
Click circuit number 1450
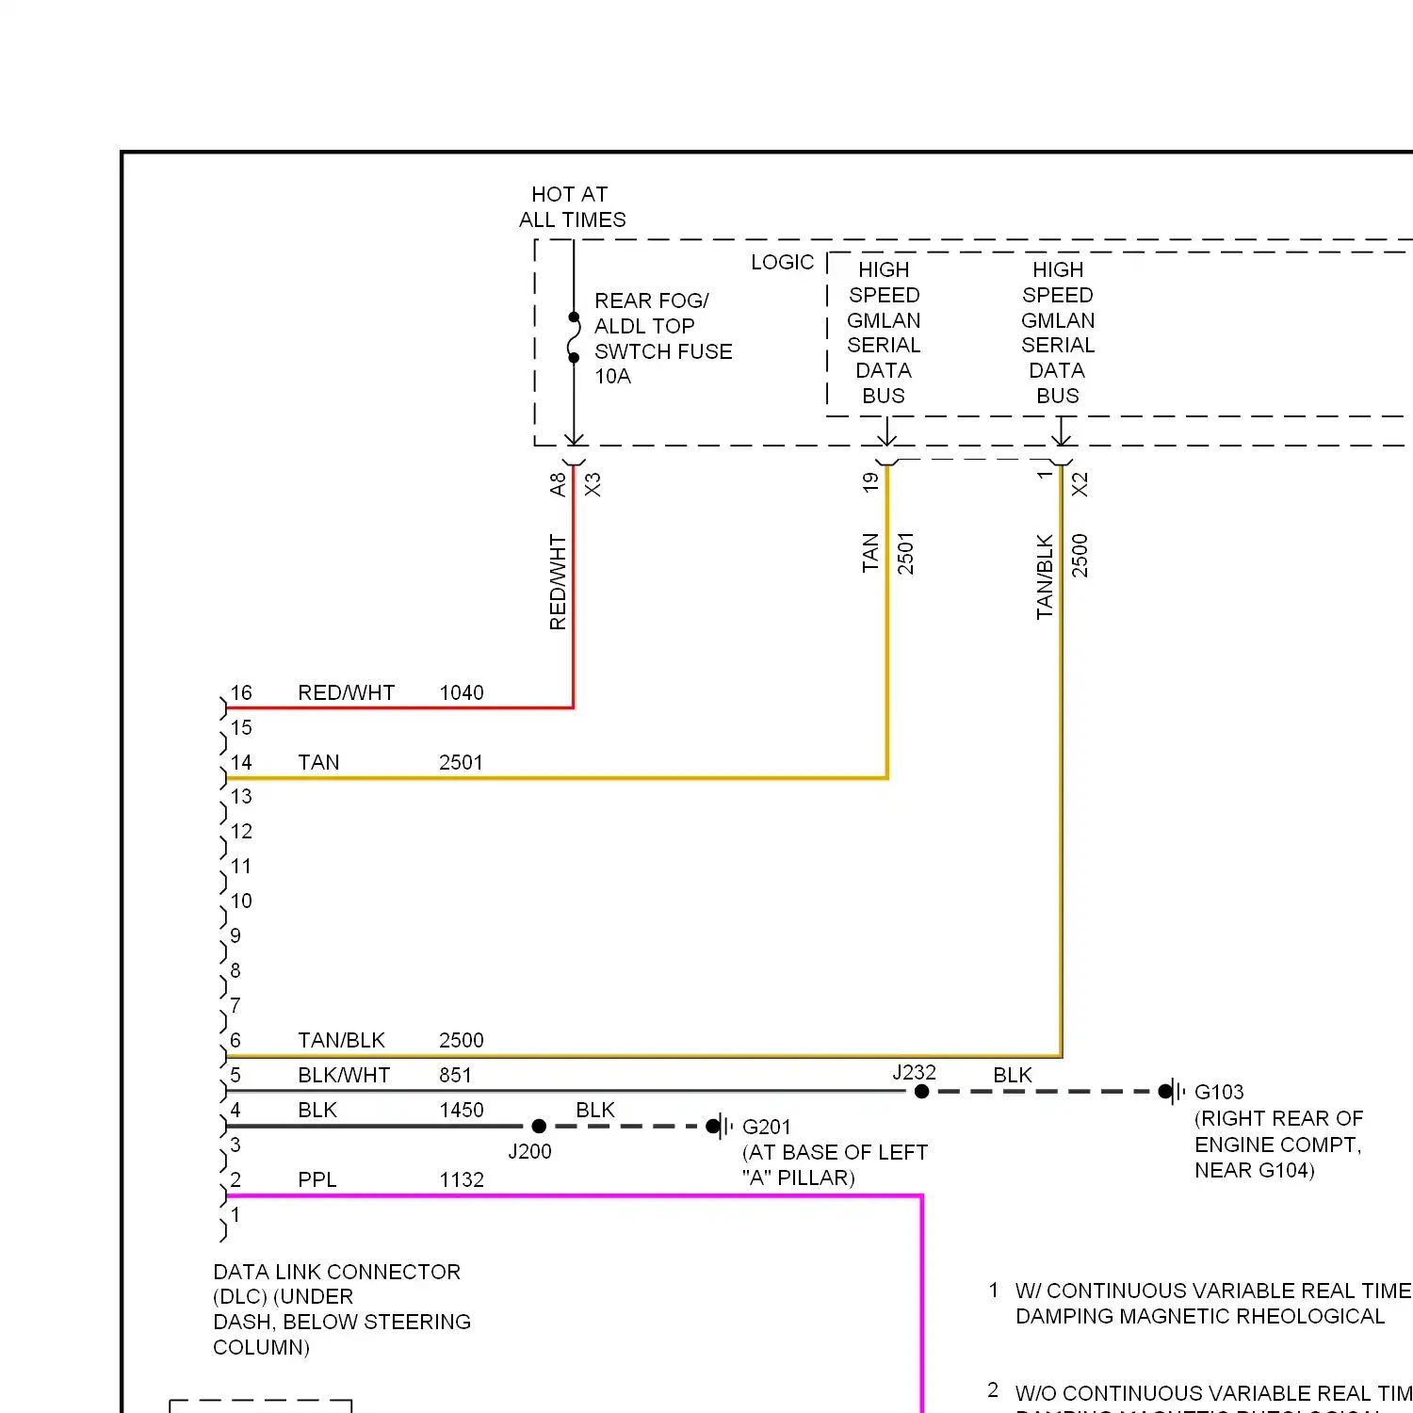pyautogui.click(x=462, y=1110)
